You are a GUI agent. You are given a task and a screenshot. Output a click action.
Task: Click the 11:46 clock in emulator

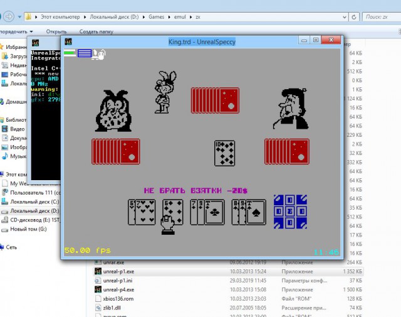click(326, 252)
